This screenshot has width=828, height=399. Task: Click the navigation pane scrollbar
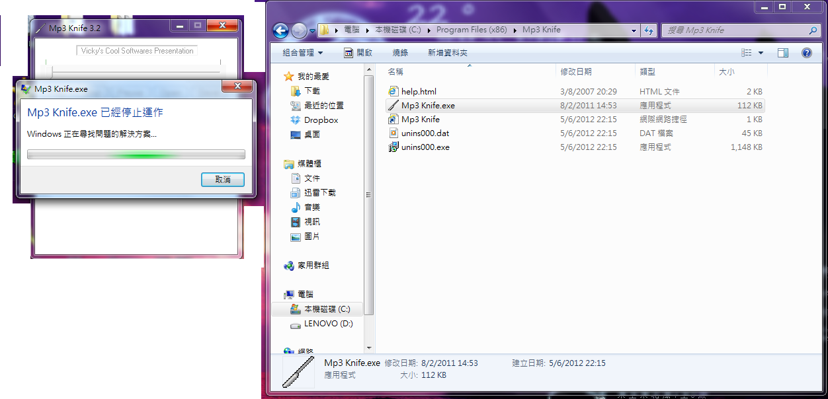tap(369, 194)
